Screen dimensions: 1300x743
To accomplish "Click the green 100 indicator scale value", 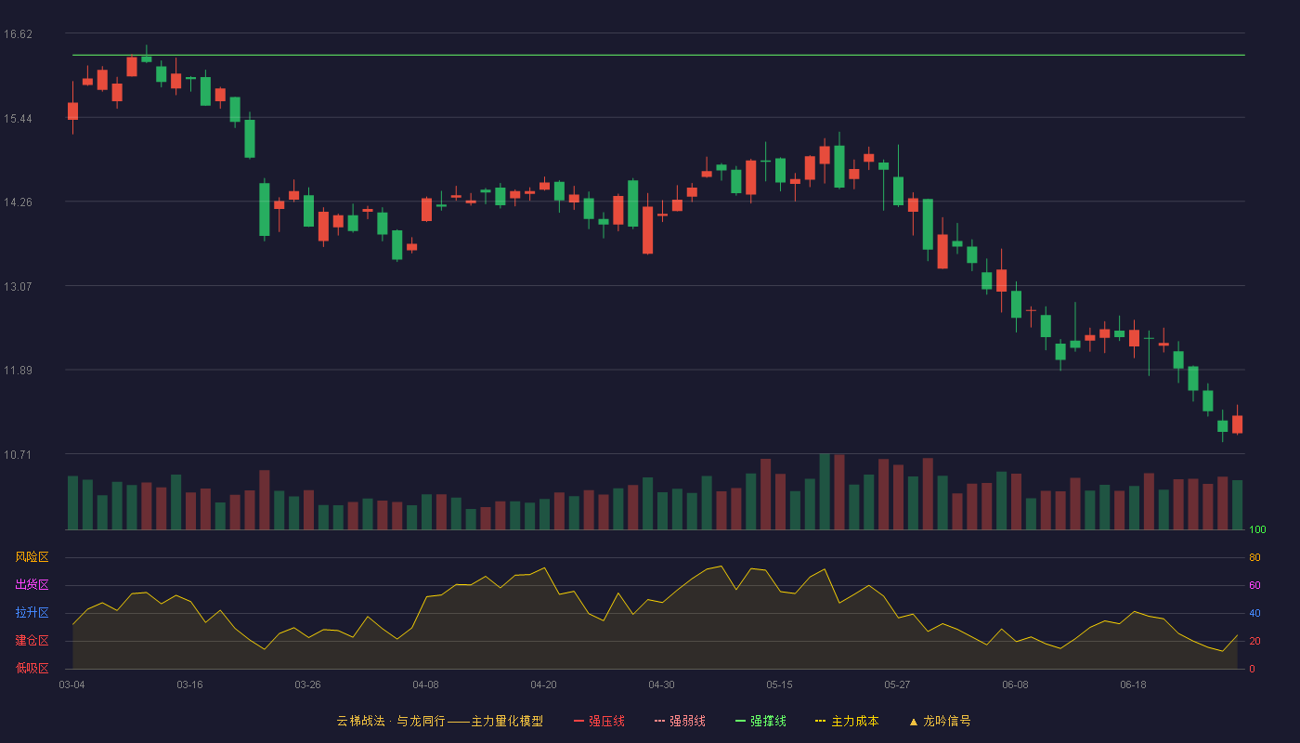I will click(1257, 530).
